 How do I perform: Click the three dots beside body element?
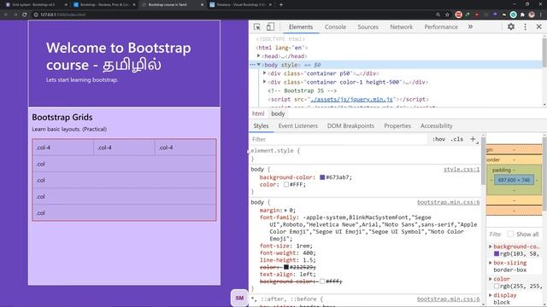[253, 65]
